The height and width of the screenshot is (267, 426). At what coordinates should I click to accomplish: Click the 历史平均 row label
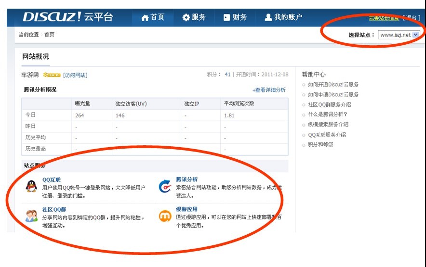[35, 137]
